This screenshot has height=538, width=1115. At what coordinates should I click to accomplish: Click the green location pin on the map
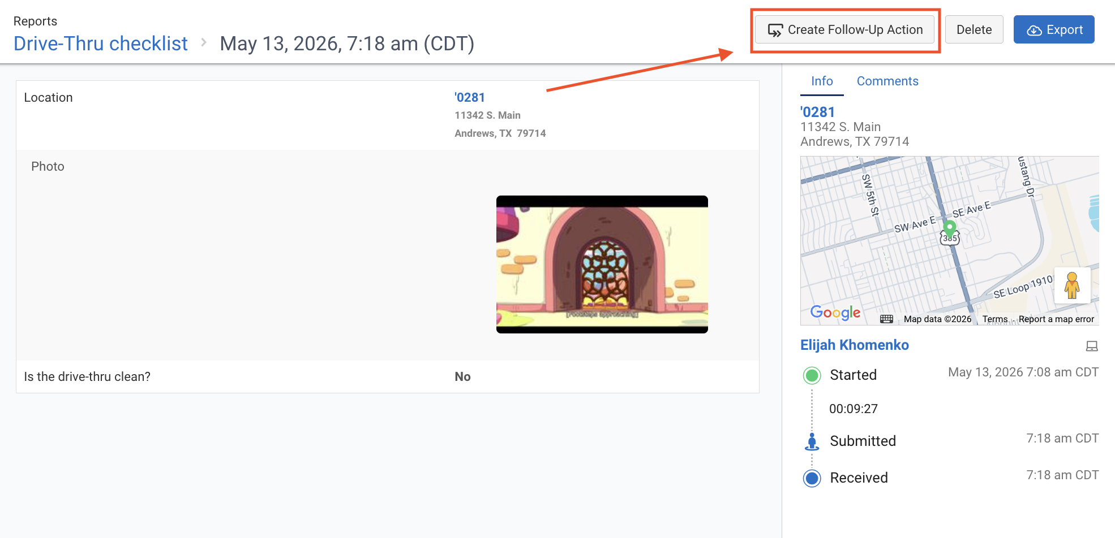[950, 228]
